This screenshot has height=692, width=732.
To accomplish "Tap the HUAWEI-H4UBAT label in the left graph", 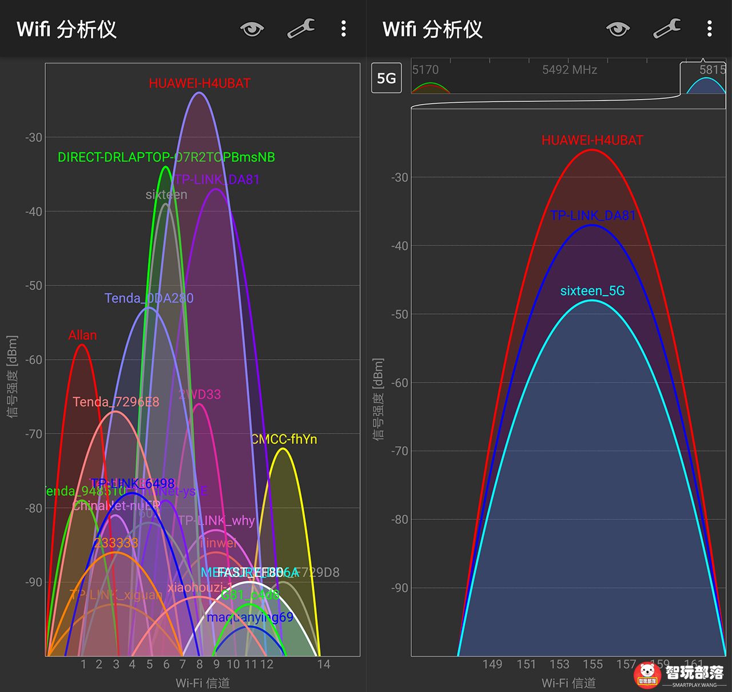I will click(200, 83).
